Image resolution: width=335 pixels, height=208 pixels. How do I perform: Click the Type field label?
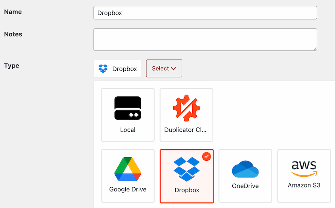[12, 66]
